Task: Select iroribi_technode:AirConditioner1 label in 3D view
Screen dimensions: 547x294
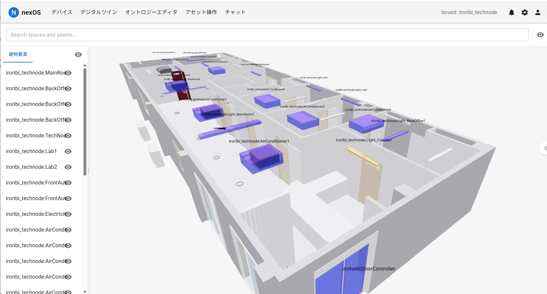Action: [x=259, y=141]
